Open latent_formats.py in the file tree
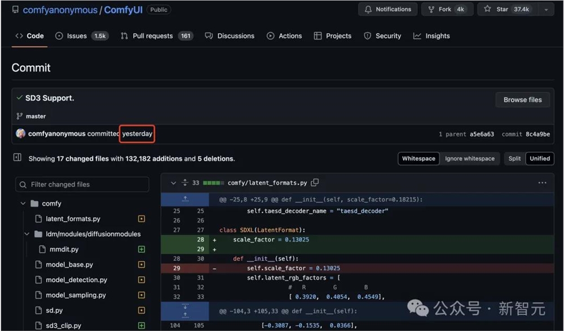Viewport: 564px width, 331px height. click(73, 218)
